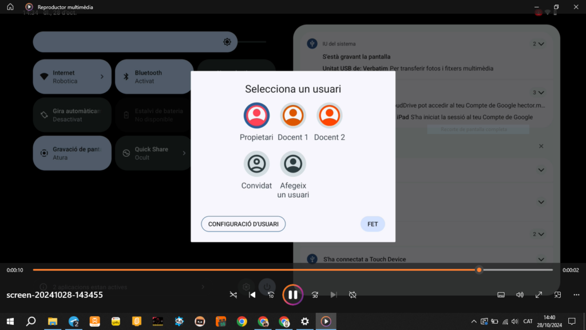Go to the previous track
Screen dimensions: 586x330
click(252, 294)
